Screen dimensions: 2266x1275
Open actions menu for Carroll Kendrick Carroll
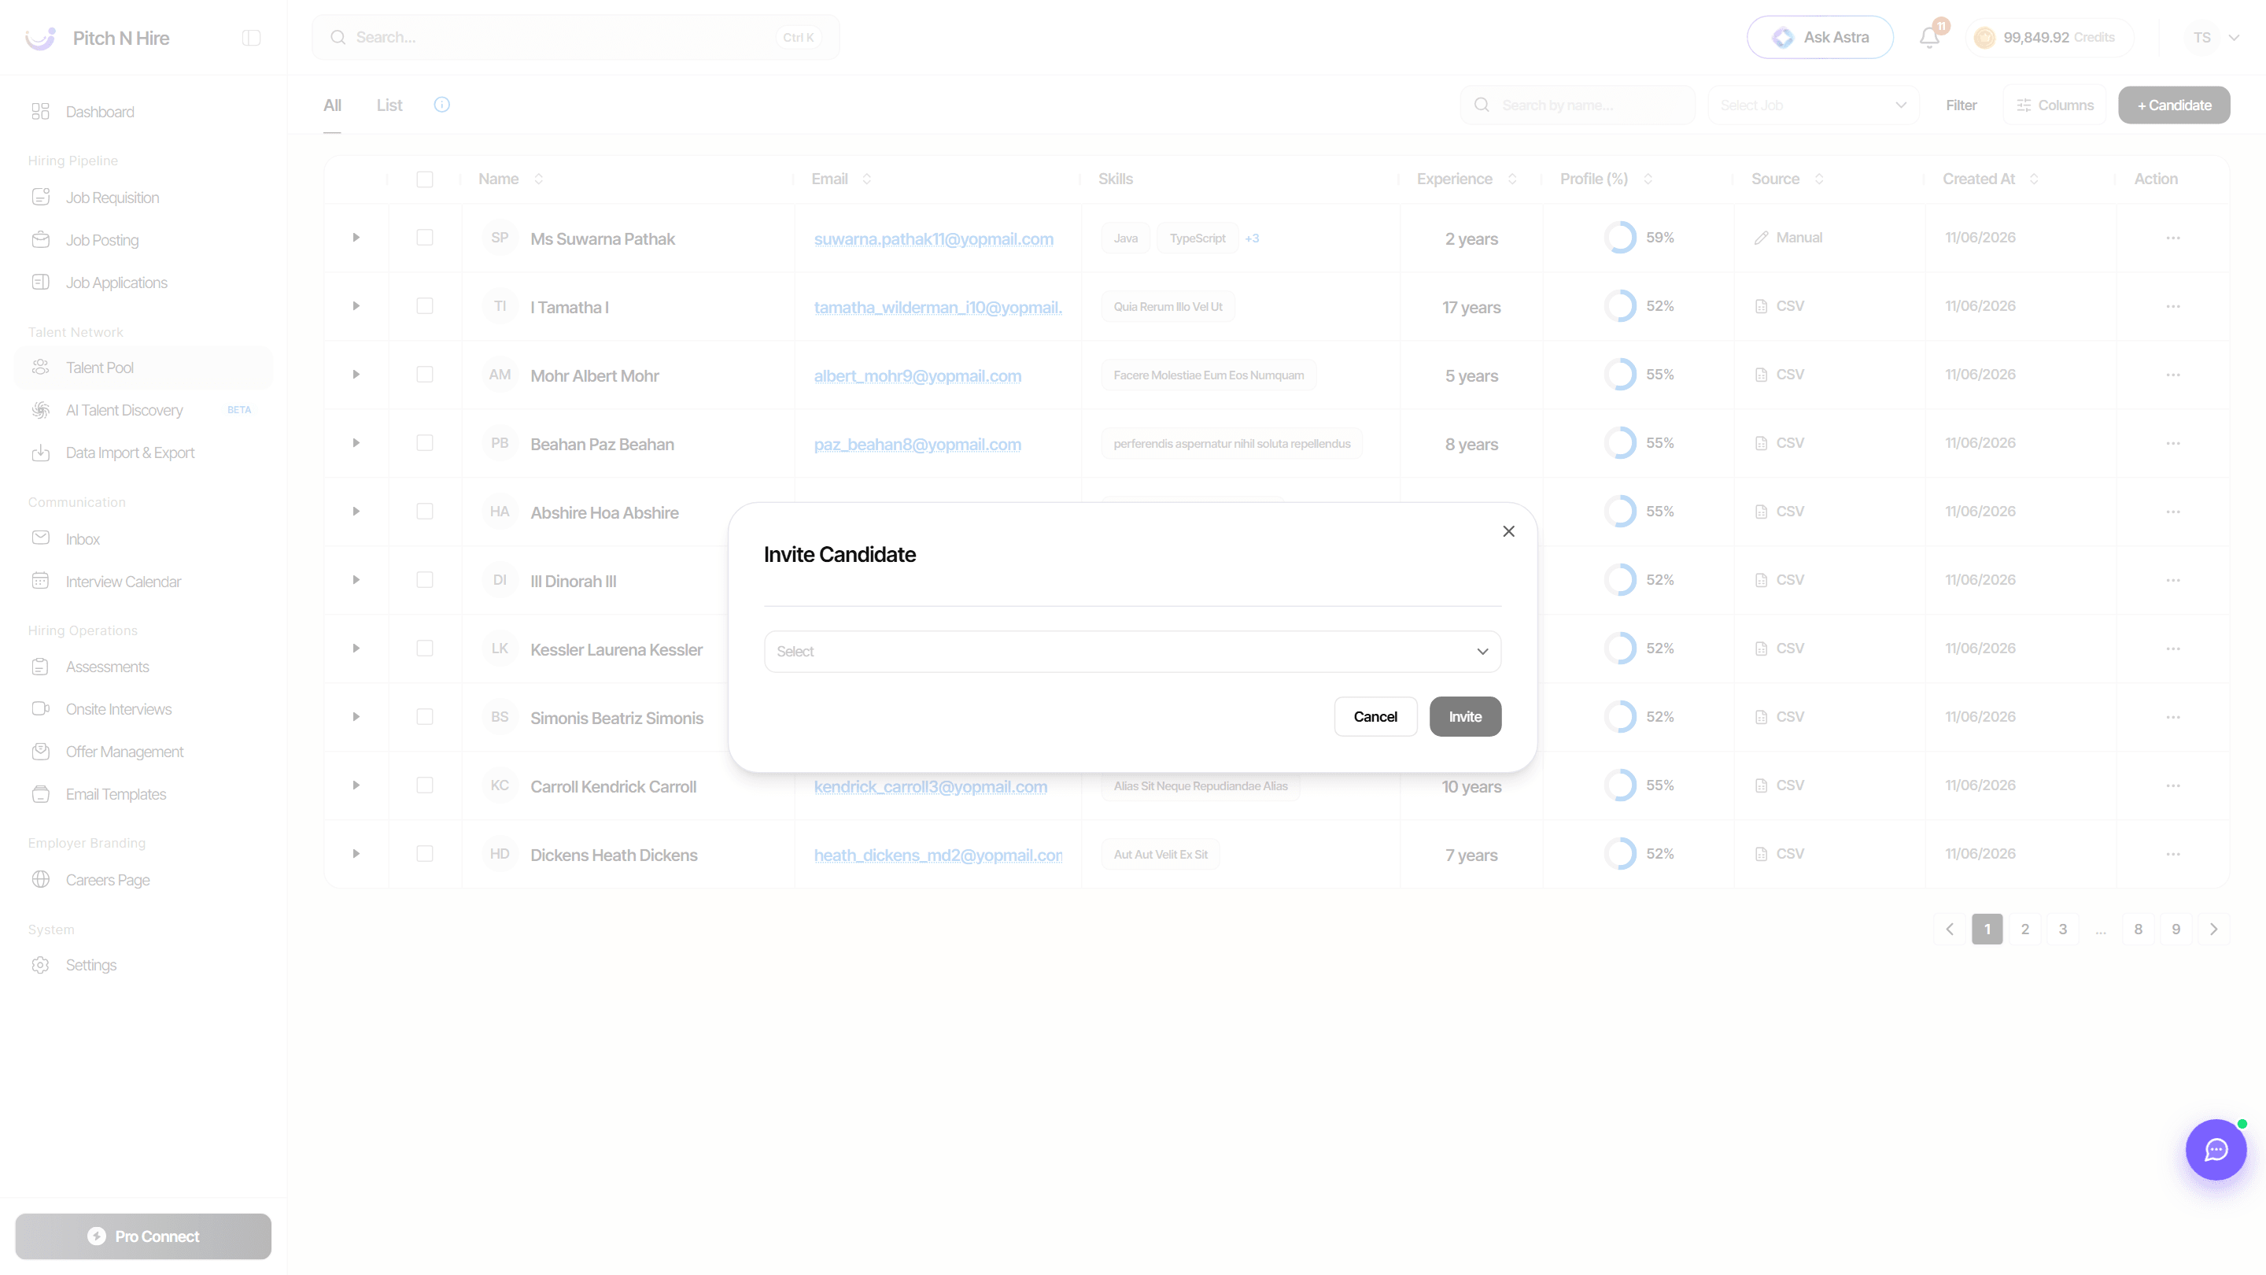click(x=2172, y=785)
